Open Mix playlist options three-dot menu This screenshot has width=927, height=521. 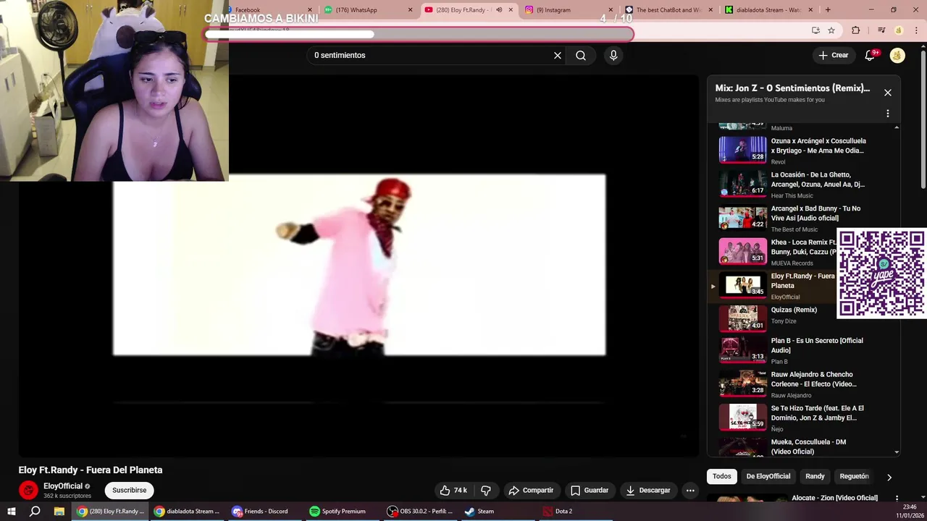888,114
